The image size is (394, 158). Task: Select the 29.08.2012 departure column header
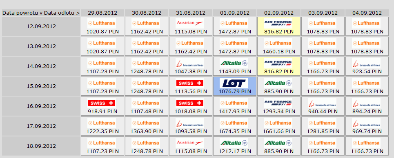102,13
